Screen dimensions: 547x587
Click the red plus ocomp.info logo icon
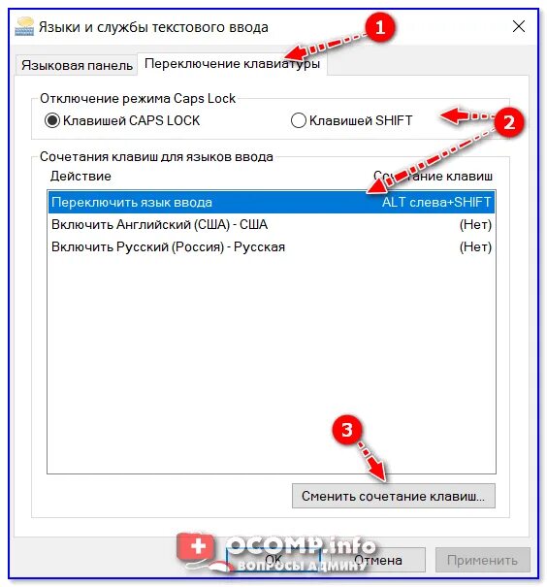197,548
